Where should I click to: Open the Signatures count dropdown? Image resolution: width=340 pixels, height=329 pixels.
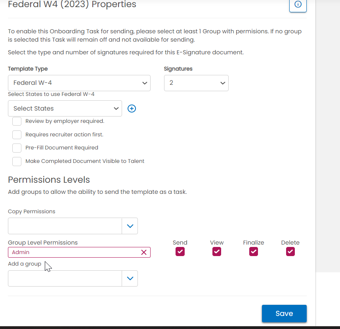click(x=196, y=83)
